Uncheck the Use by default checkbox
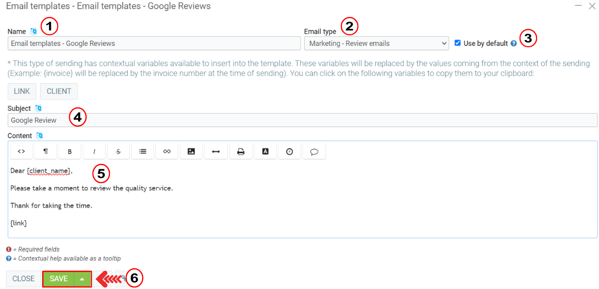The image size is (599, 289). [458, 43]
